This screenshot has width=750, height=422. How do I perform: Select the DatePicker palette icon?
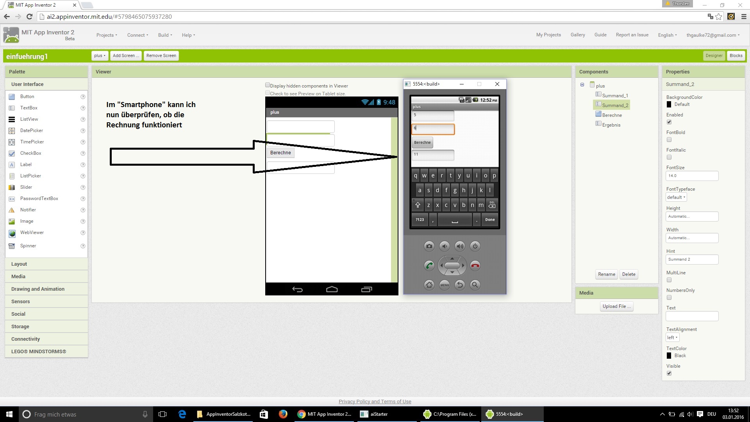click(12, 131)
